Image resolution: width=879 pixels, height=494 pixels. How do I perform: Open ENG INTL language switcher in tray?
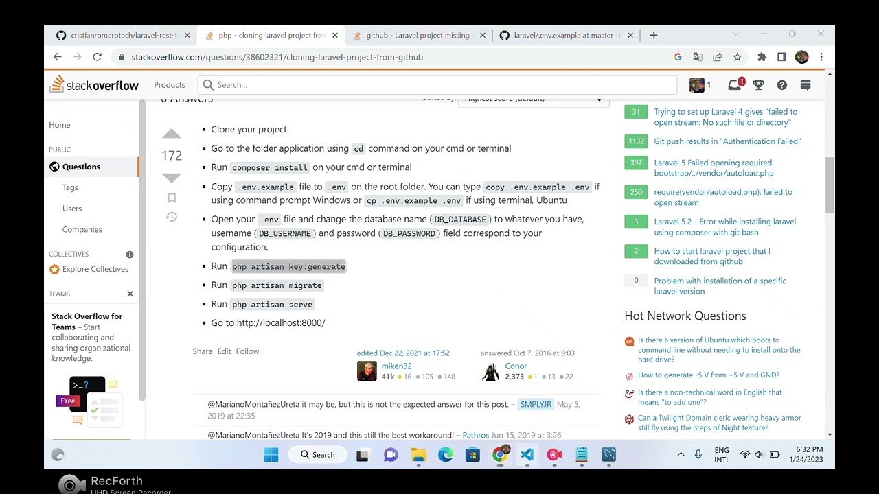tap(722, 454)
